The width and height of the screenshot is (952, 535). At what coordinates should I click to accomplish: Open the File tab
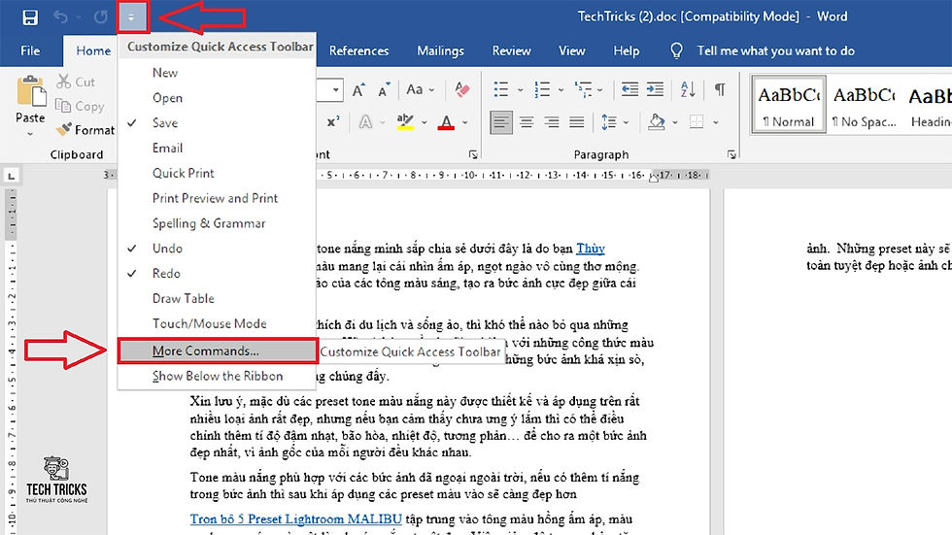coord(30,50)
